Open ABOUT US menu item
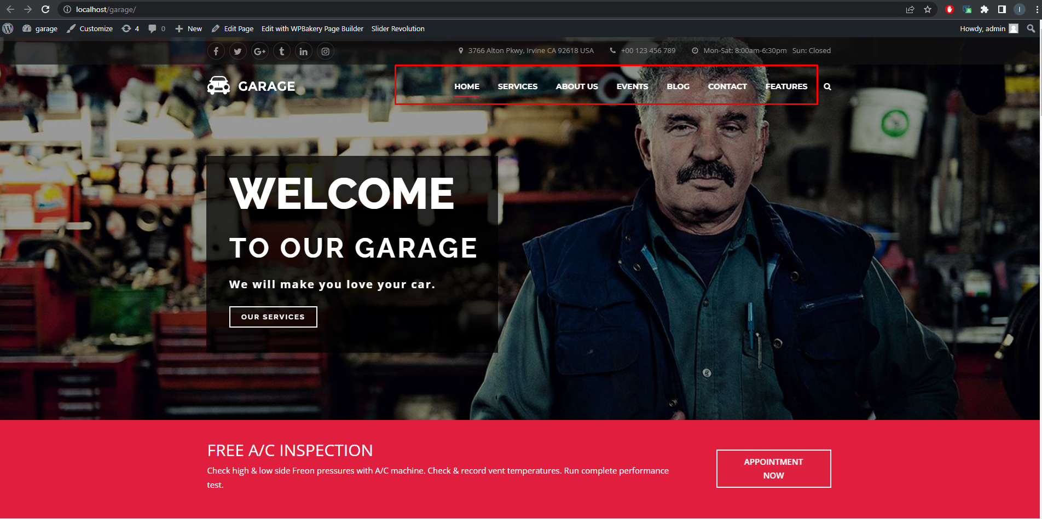Screen dimensions: 1042x519 pos(577,86)
